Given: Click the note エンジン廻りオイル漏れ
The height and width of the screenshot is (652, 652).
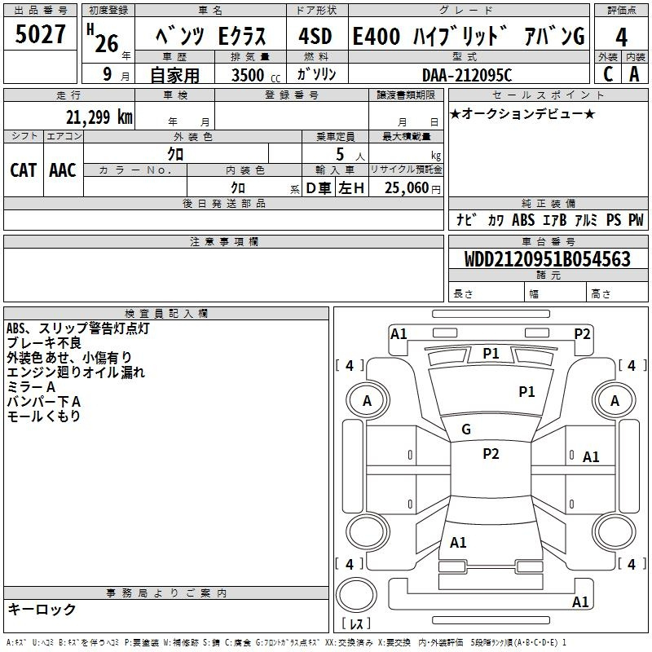Looking at the screenshot, I should (76, 372).
